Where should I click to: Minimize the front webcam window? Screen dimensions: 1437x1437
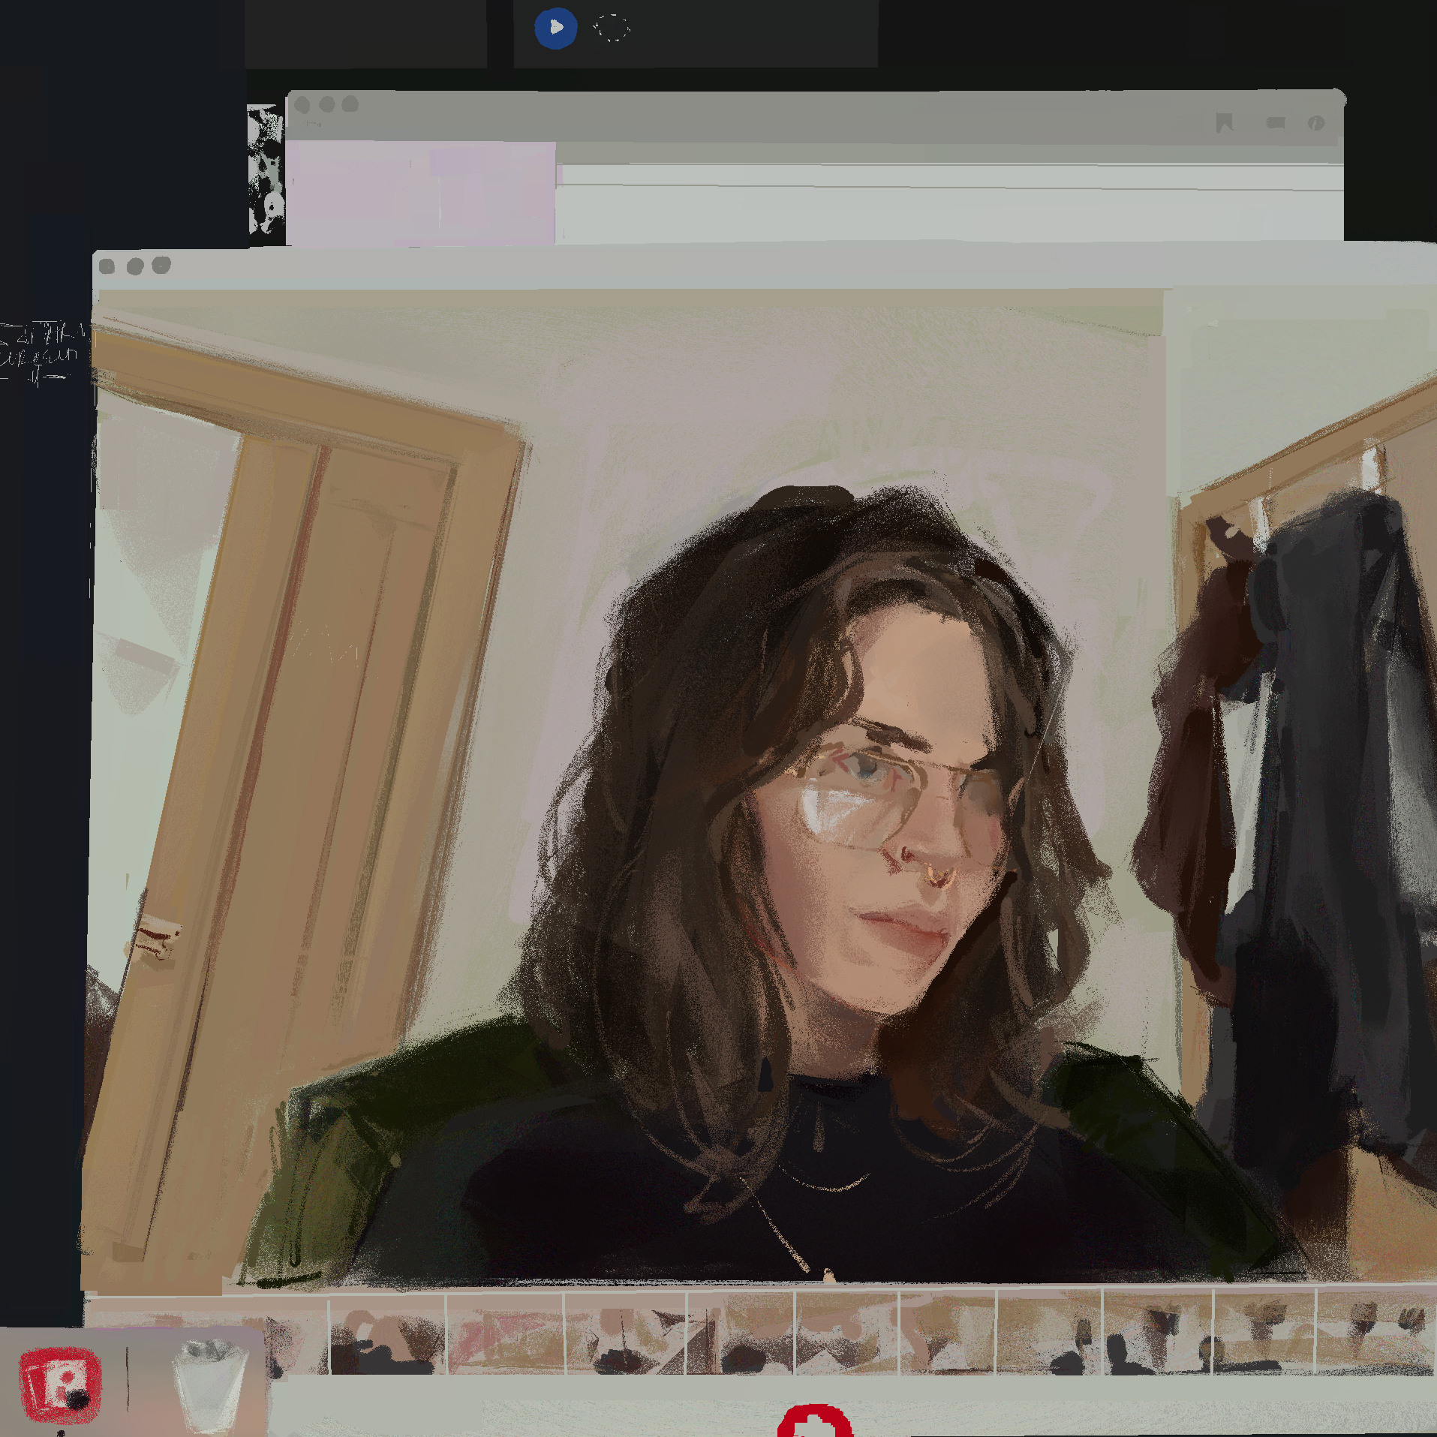135,266
